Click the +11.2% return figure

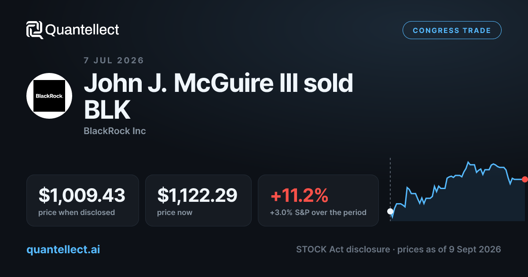[x=299, y=196]
